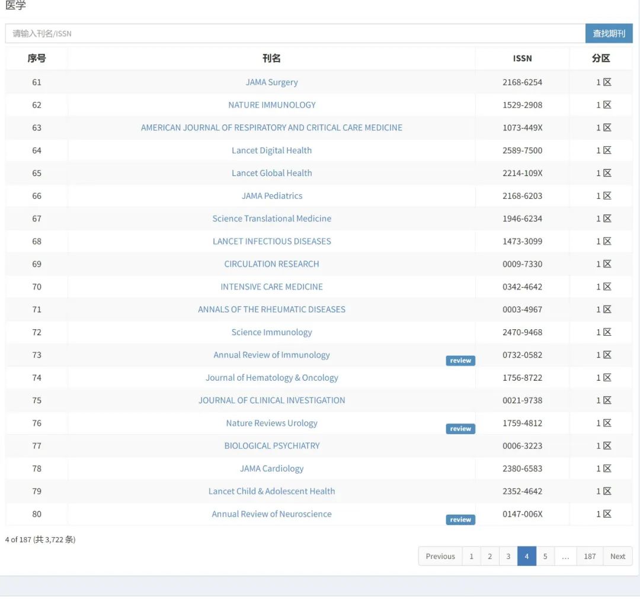Jump to last page 187

(590, 556)
